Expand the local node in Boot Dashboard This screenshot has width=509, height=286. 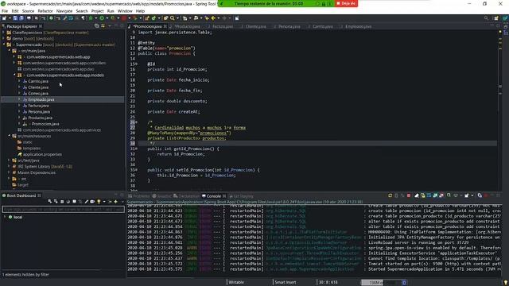[x=5, y=217]
